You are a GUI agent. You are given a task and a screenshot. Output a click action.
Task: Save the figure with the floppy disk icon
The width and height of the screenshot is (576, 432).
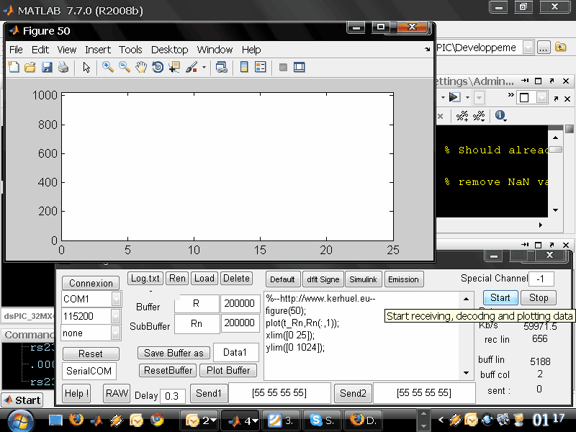point(47,67)
